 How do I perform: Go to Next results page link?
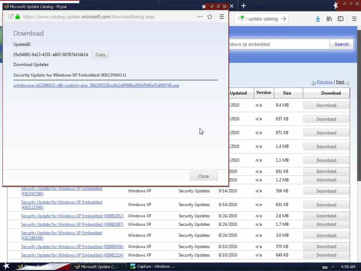[x=340, y=82]
